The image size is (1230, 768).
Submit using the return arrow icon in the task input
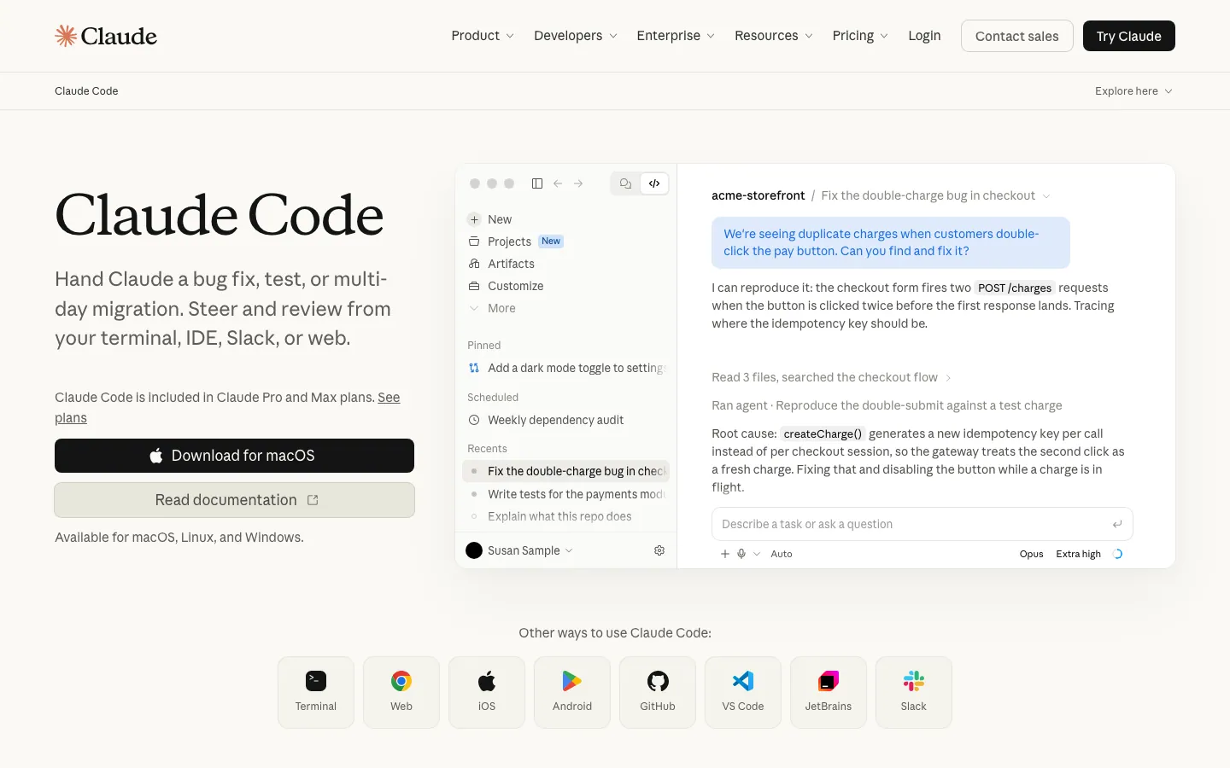1117,524
